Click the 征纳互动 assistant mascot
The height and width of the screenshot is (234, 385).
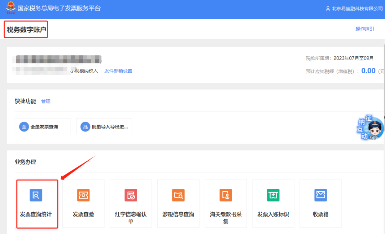pos(371,128)
